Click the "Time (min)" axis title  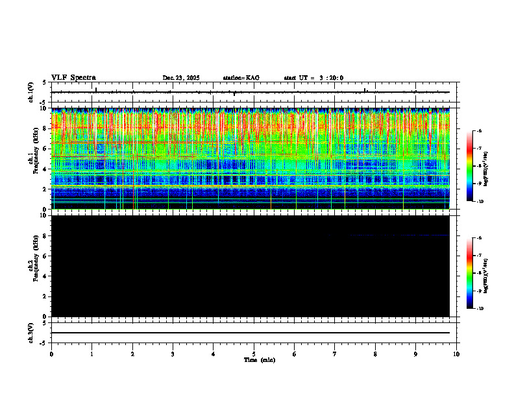click(260, 360)
